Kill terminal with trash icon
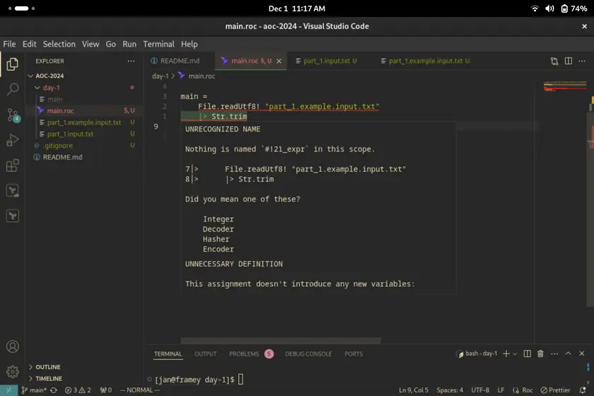 pyautogui.click(x=540, y=354)
